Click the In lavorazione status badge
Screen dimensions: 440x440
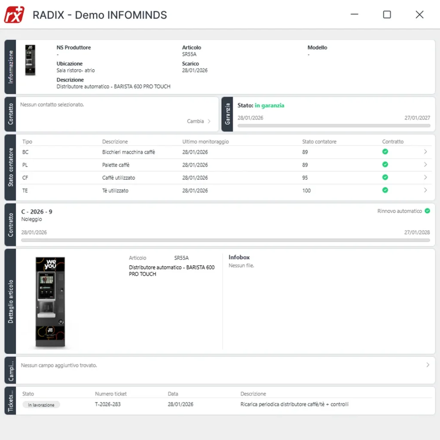click(x=41, y=405)
